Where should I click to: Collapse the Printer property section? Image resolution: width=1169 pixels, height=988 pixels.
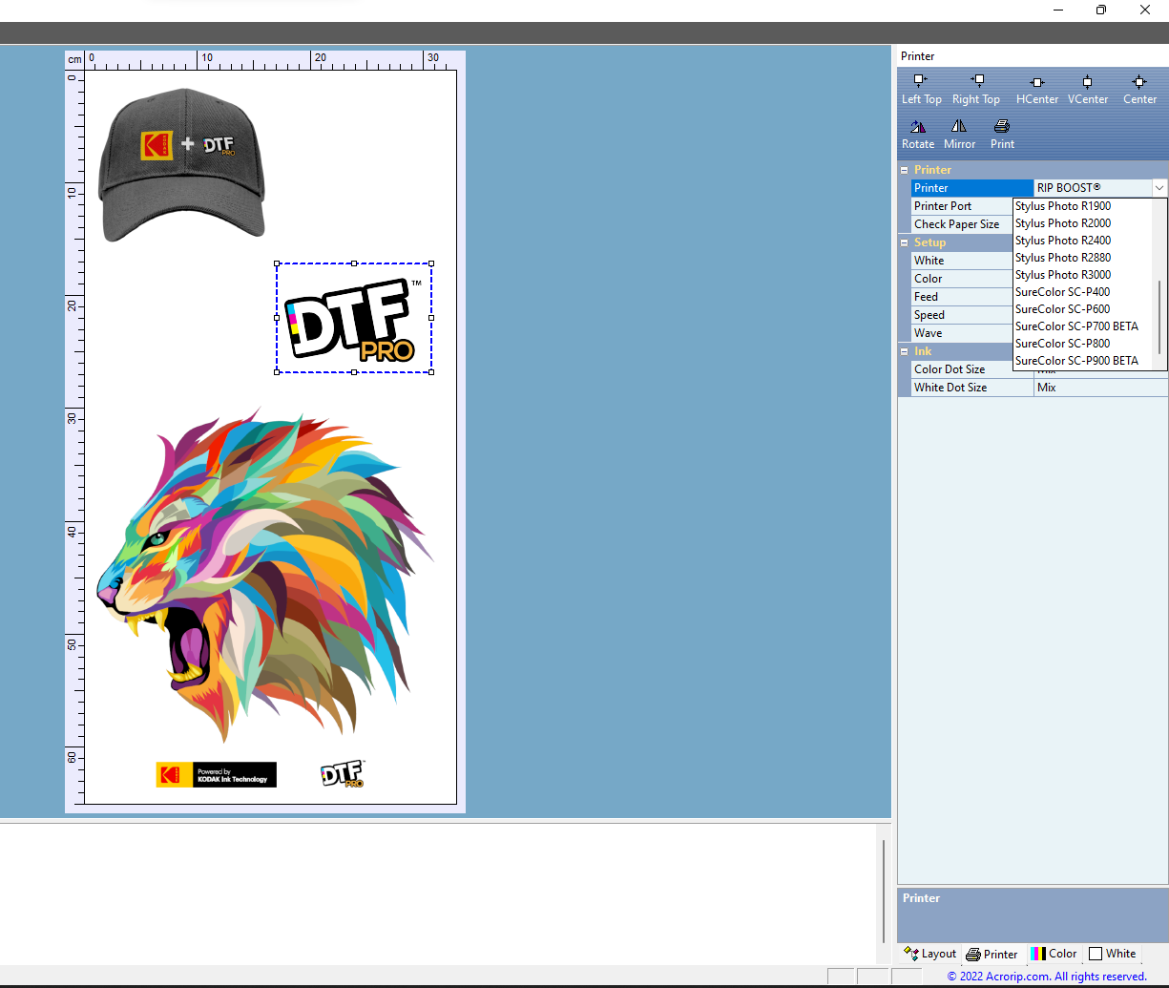click(904, 170)
